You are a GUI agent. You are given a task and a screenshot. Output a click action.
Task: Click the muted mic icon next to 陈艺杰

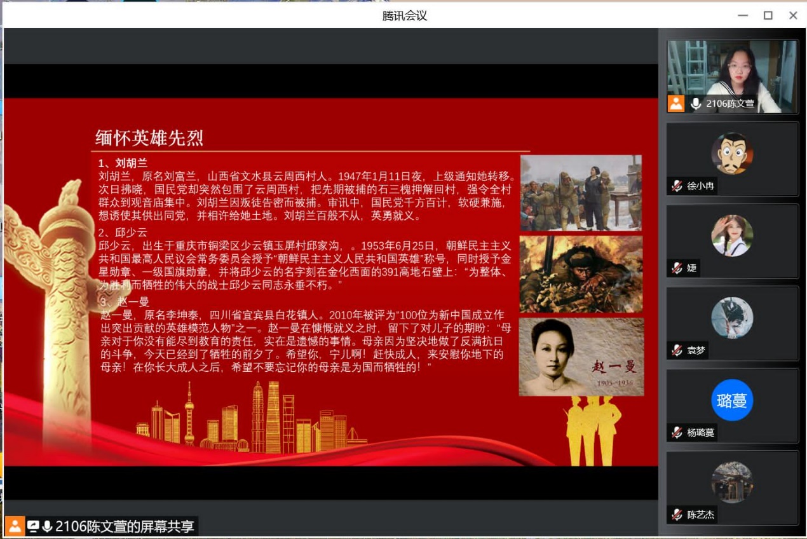pos(677,515)
